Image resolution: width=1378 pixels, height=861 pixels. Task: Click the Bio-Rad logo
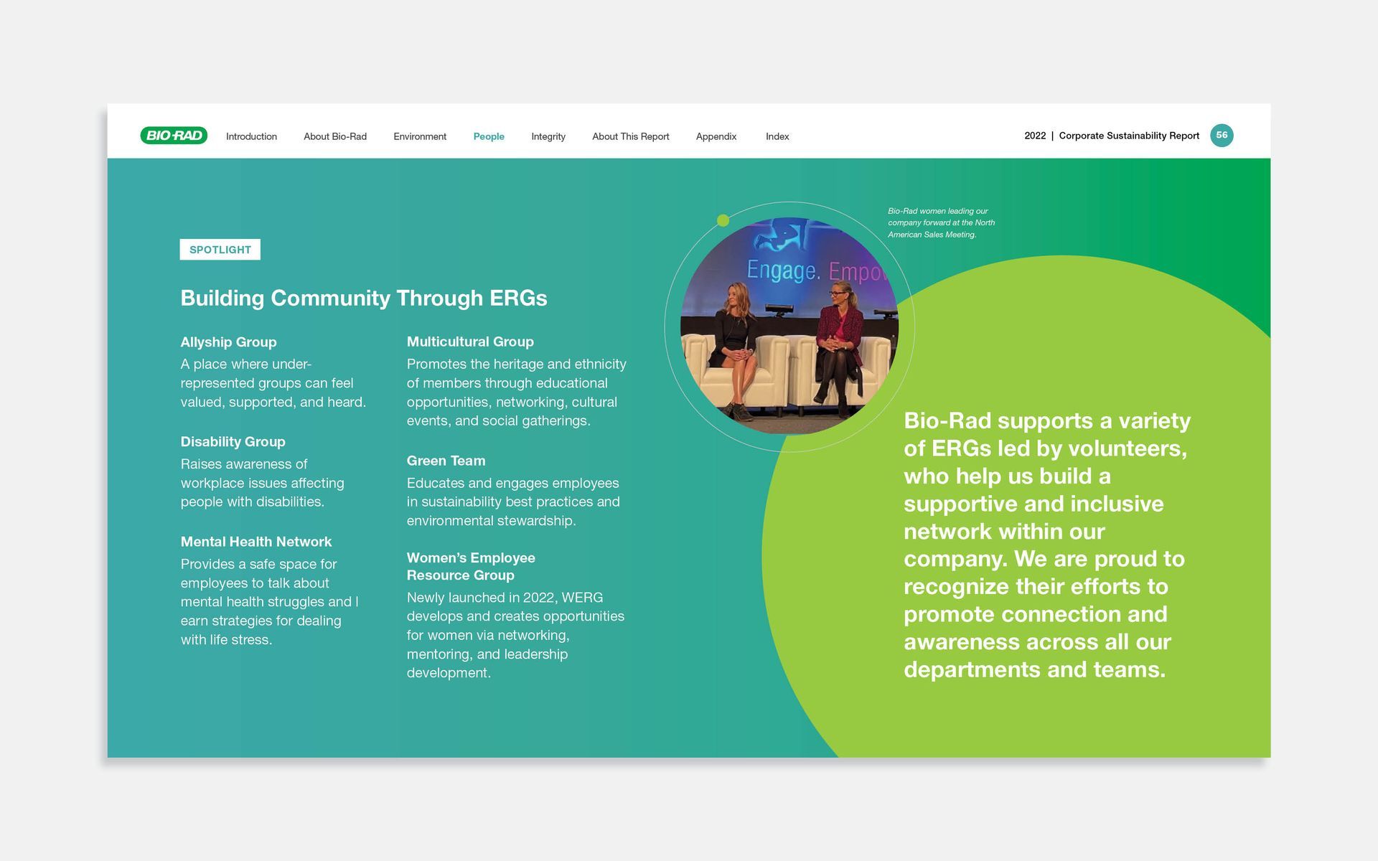click(174, 136)
